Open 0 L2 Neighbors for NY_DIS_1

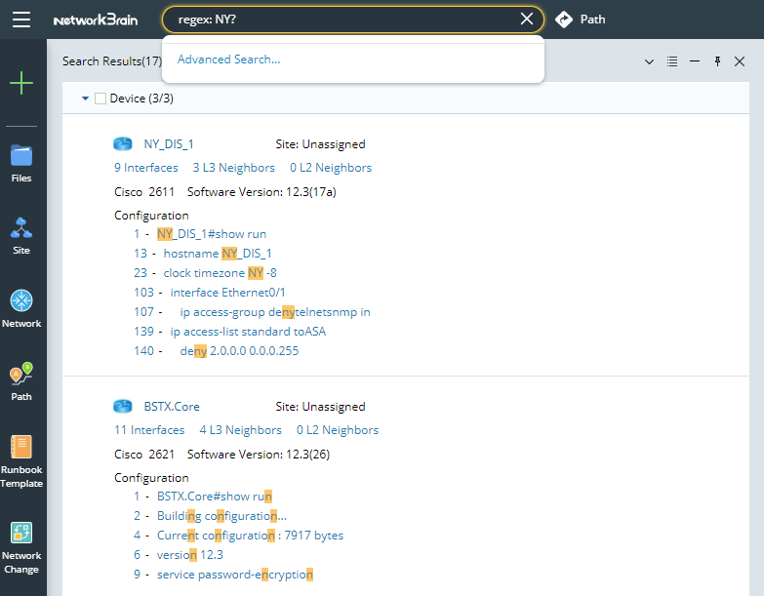(x=331, y=168)
